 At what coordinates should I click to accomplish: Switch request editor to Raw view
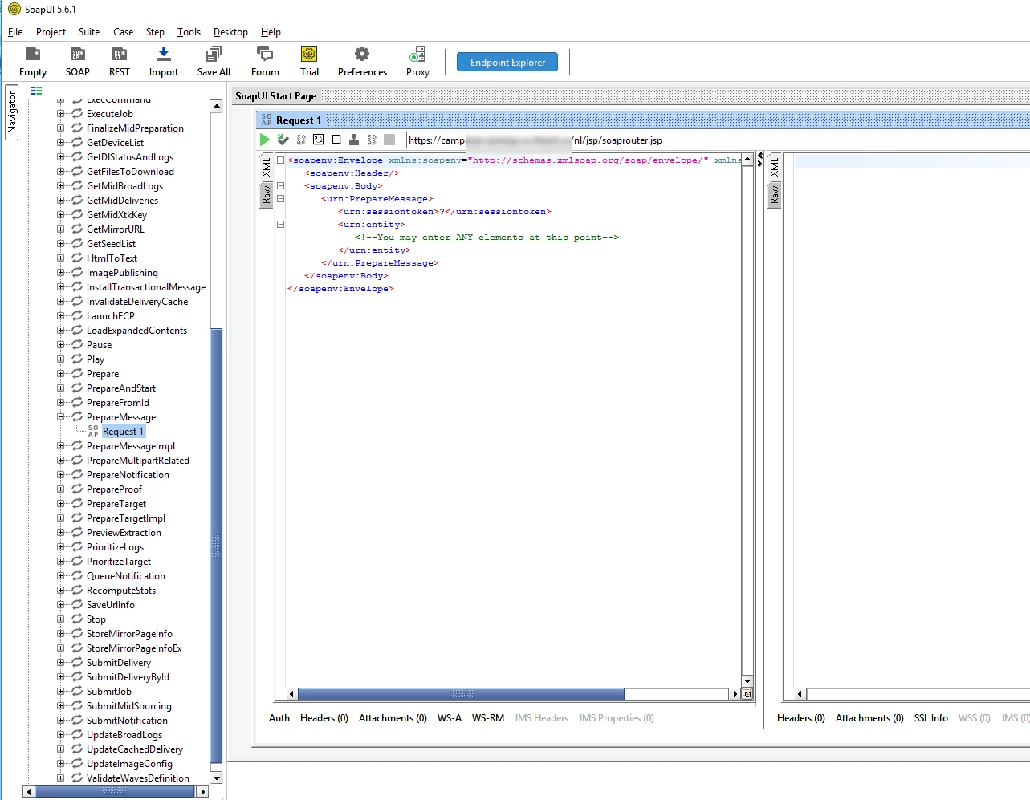[267, 194]
